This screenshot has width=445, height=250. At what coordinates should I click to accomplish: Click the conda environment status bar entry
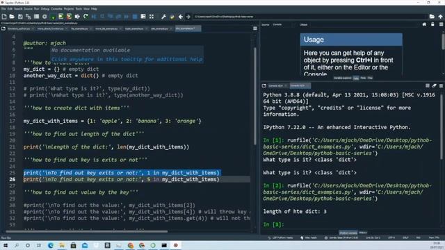[341, 237]
